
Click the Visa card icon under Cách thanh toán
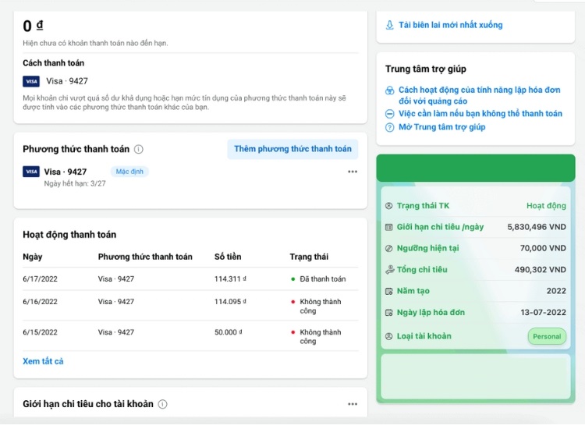tap(31, 81)
